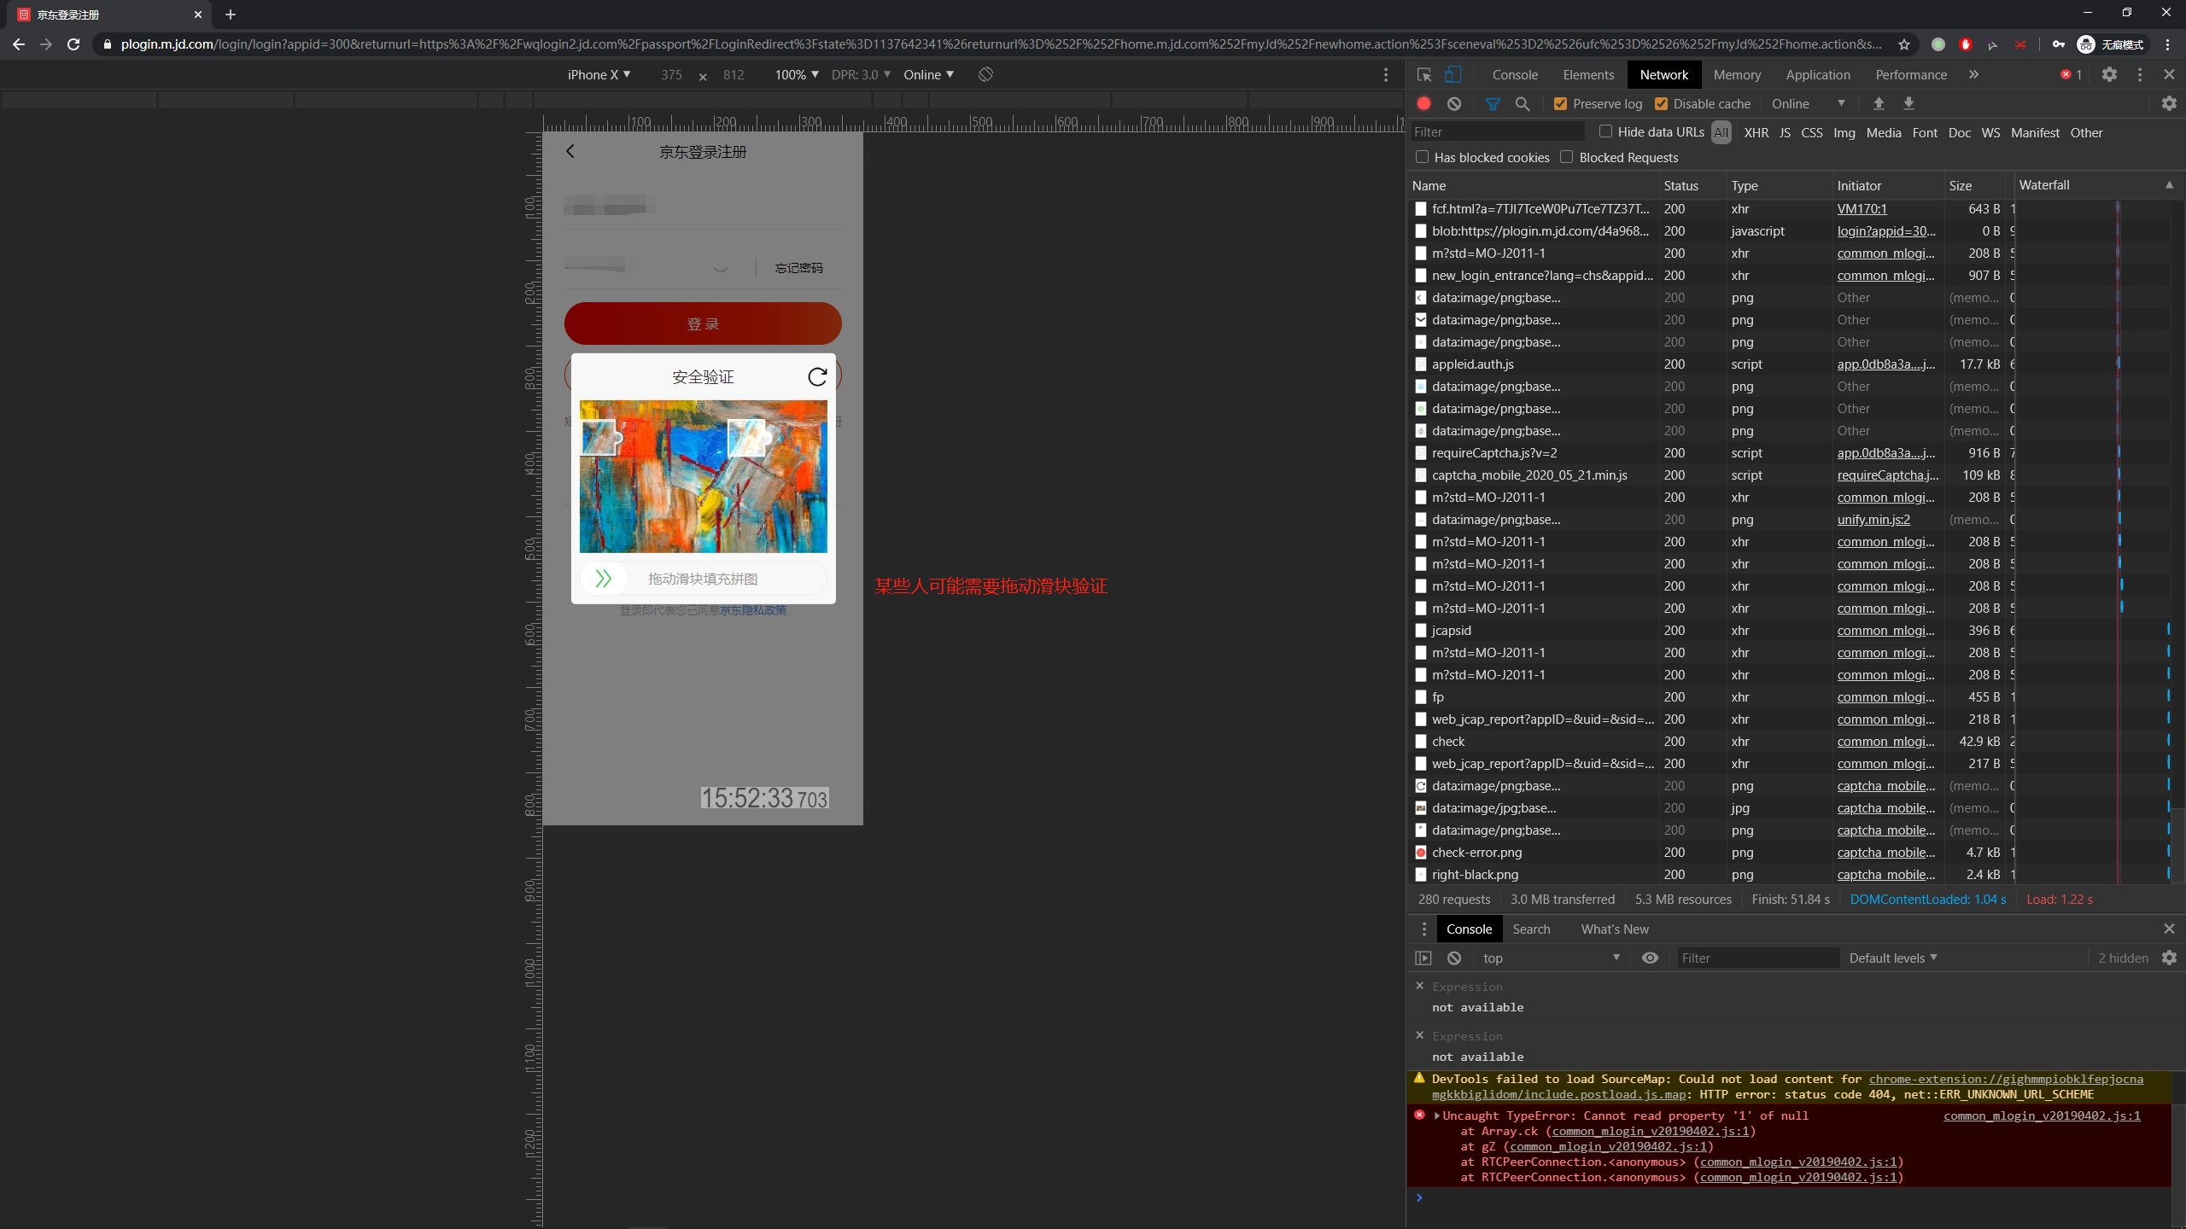Click the 忘记密码 password recovery link
This screenshot has height=1229, width=2186.
[x=800, y=265]
